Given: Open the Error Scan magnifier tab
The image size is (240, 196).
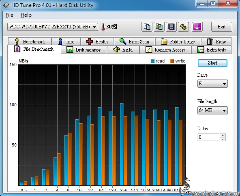Looking at the screenshot, I should pos(135,42).
